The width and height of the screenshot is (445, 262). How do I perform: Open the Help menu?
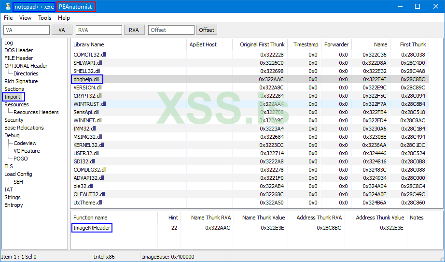pyautogui.click(x=64, y=17)
